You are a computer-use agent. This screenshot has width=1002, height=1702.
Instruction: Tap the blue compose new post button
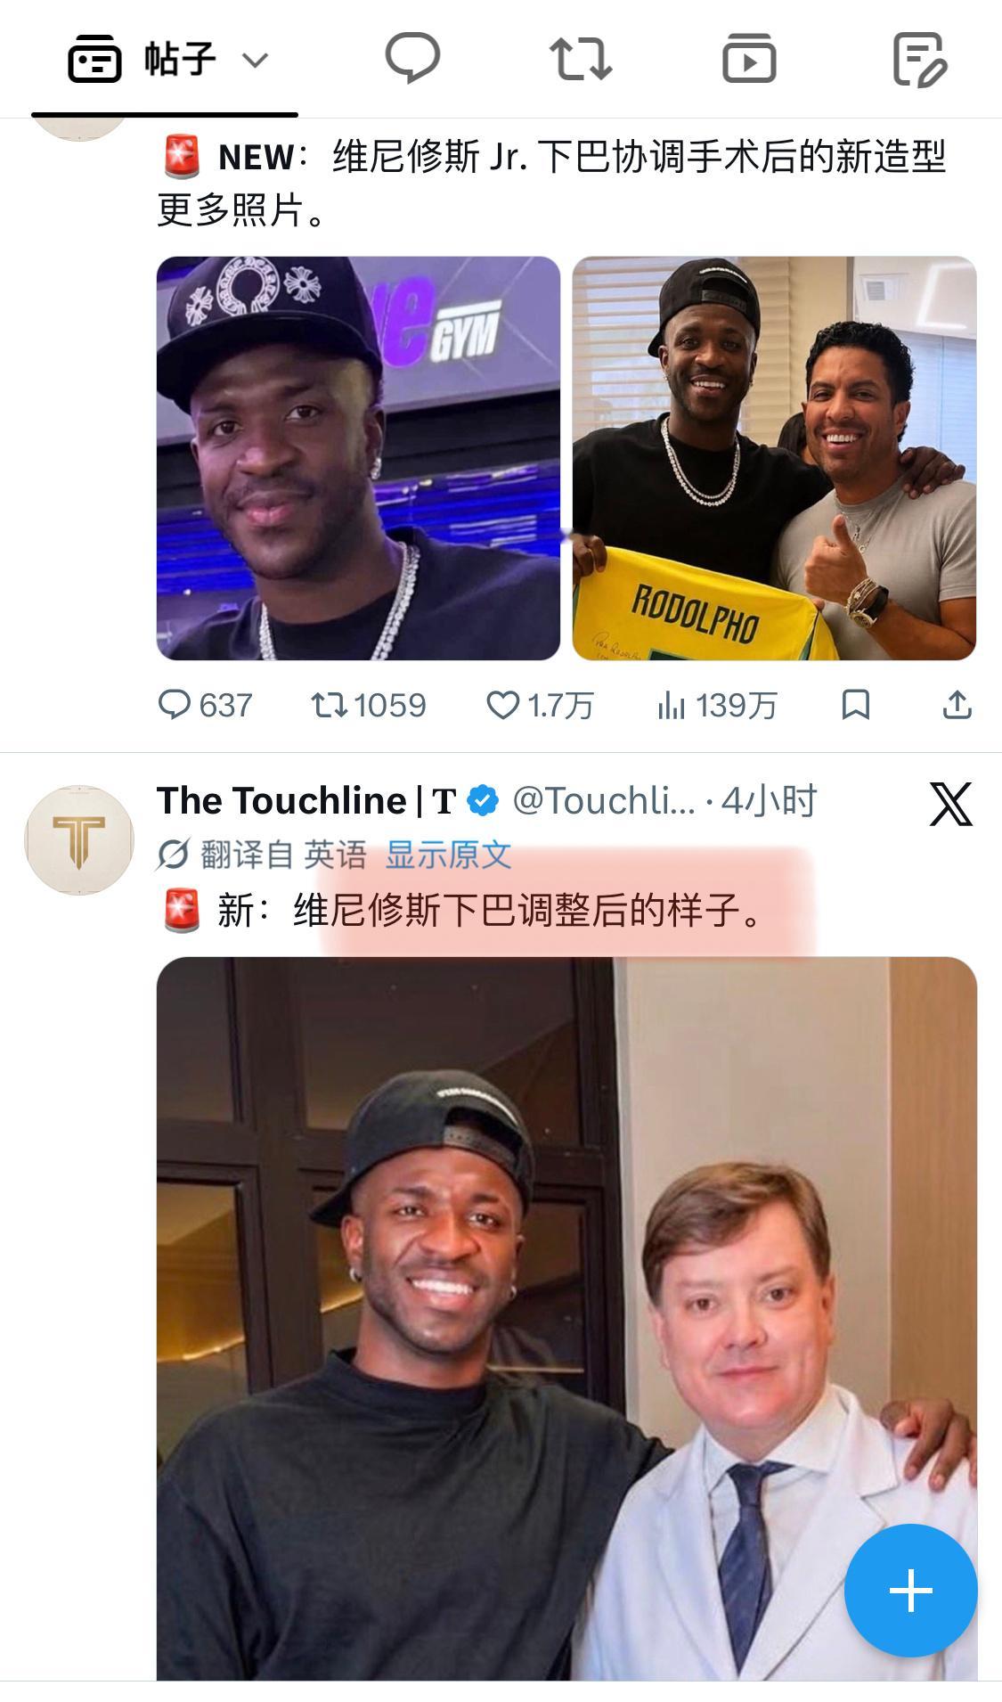pos(910,1591)
